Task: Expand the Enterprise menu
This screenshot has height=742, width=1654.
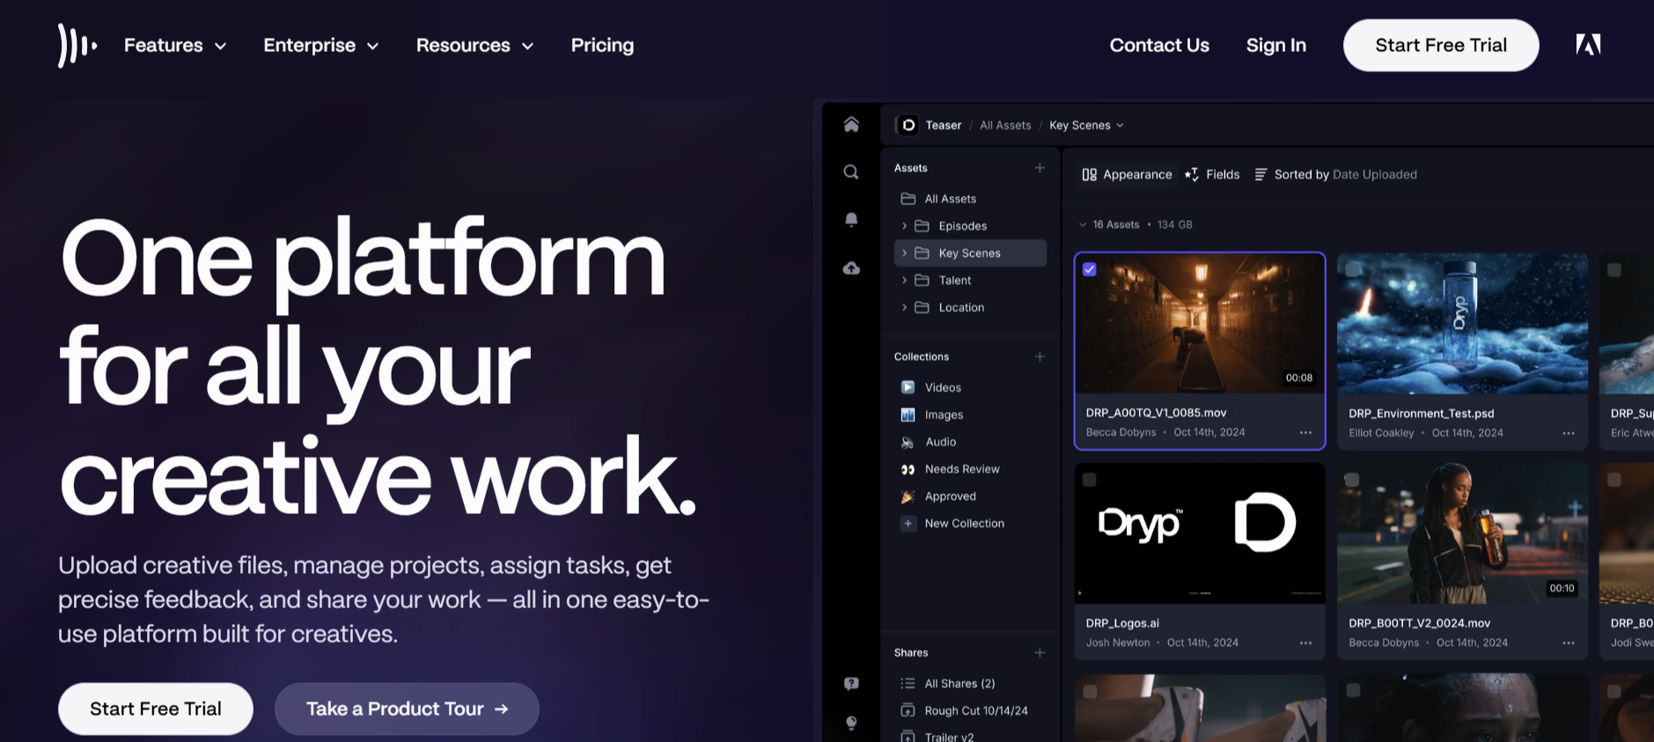Action: [321, 45]
